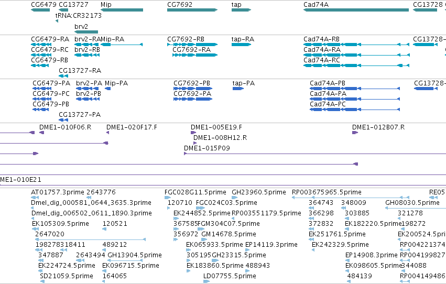Click the CG7692-RA transcript

(x=195, y=55)
